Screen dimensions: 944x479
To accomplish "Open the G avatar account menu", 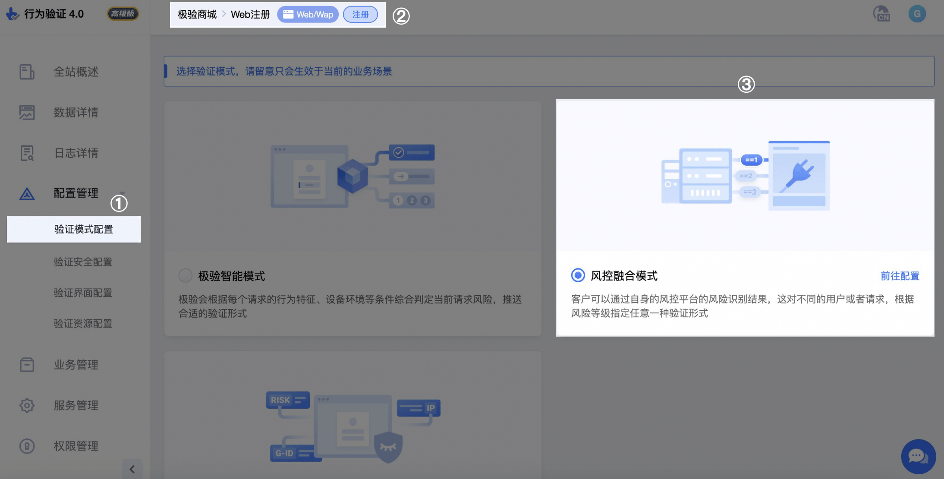I will [916, 13].
